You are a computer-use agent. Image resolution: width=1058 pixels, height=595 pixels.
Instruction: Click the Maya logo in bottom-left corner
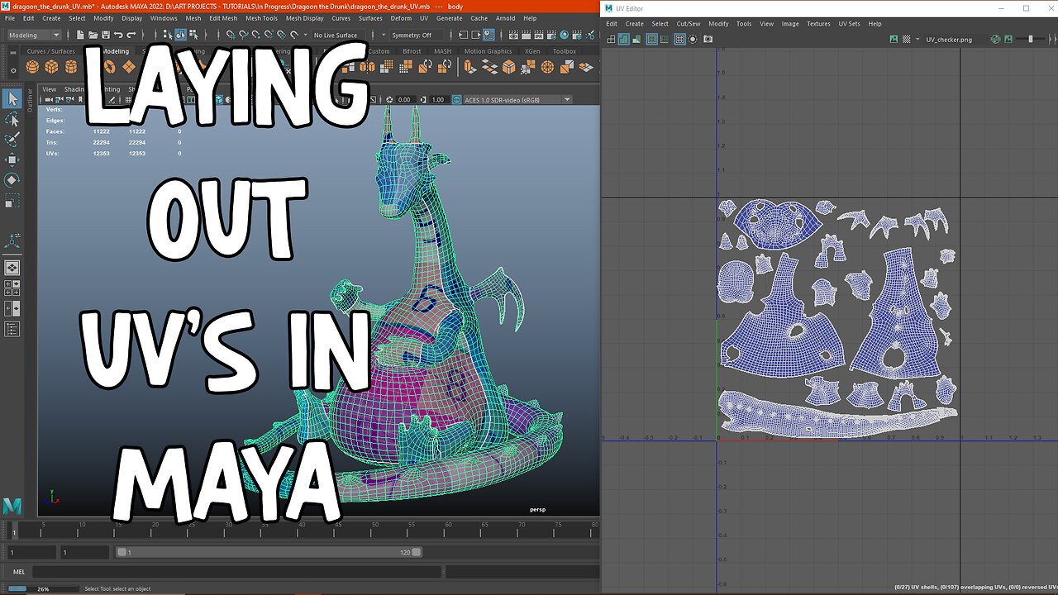12,506
